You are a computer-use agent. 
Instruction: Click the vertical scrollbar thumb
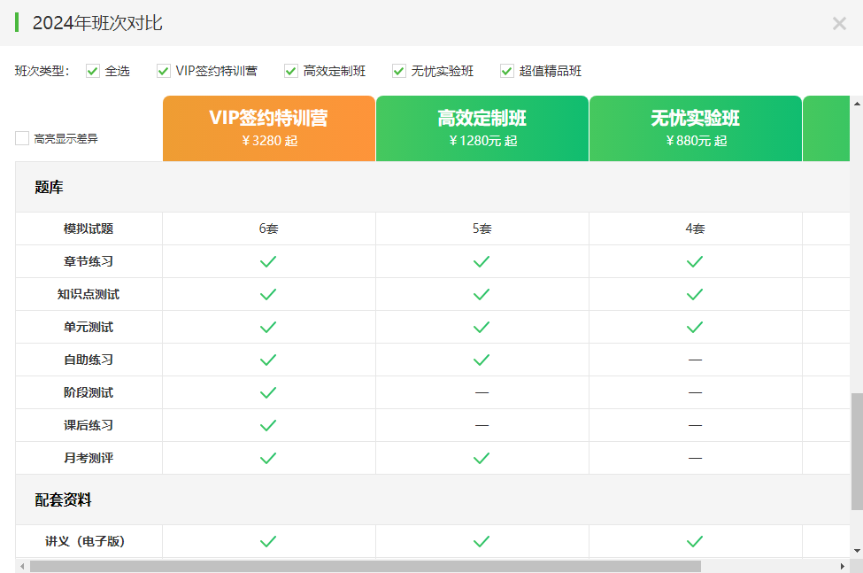[x=856, y=452]
